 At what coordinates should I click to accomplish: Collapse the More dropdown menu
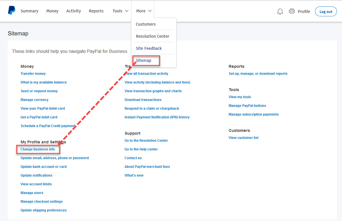[144, 11]
